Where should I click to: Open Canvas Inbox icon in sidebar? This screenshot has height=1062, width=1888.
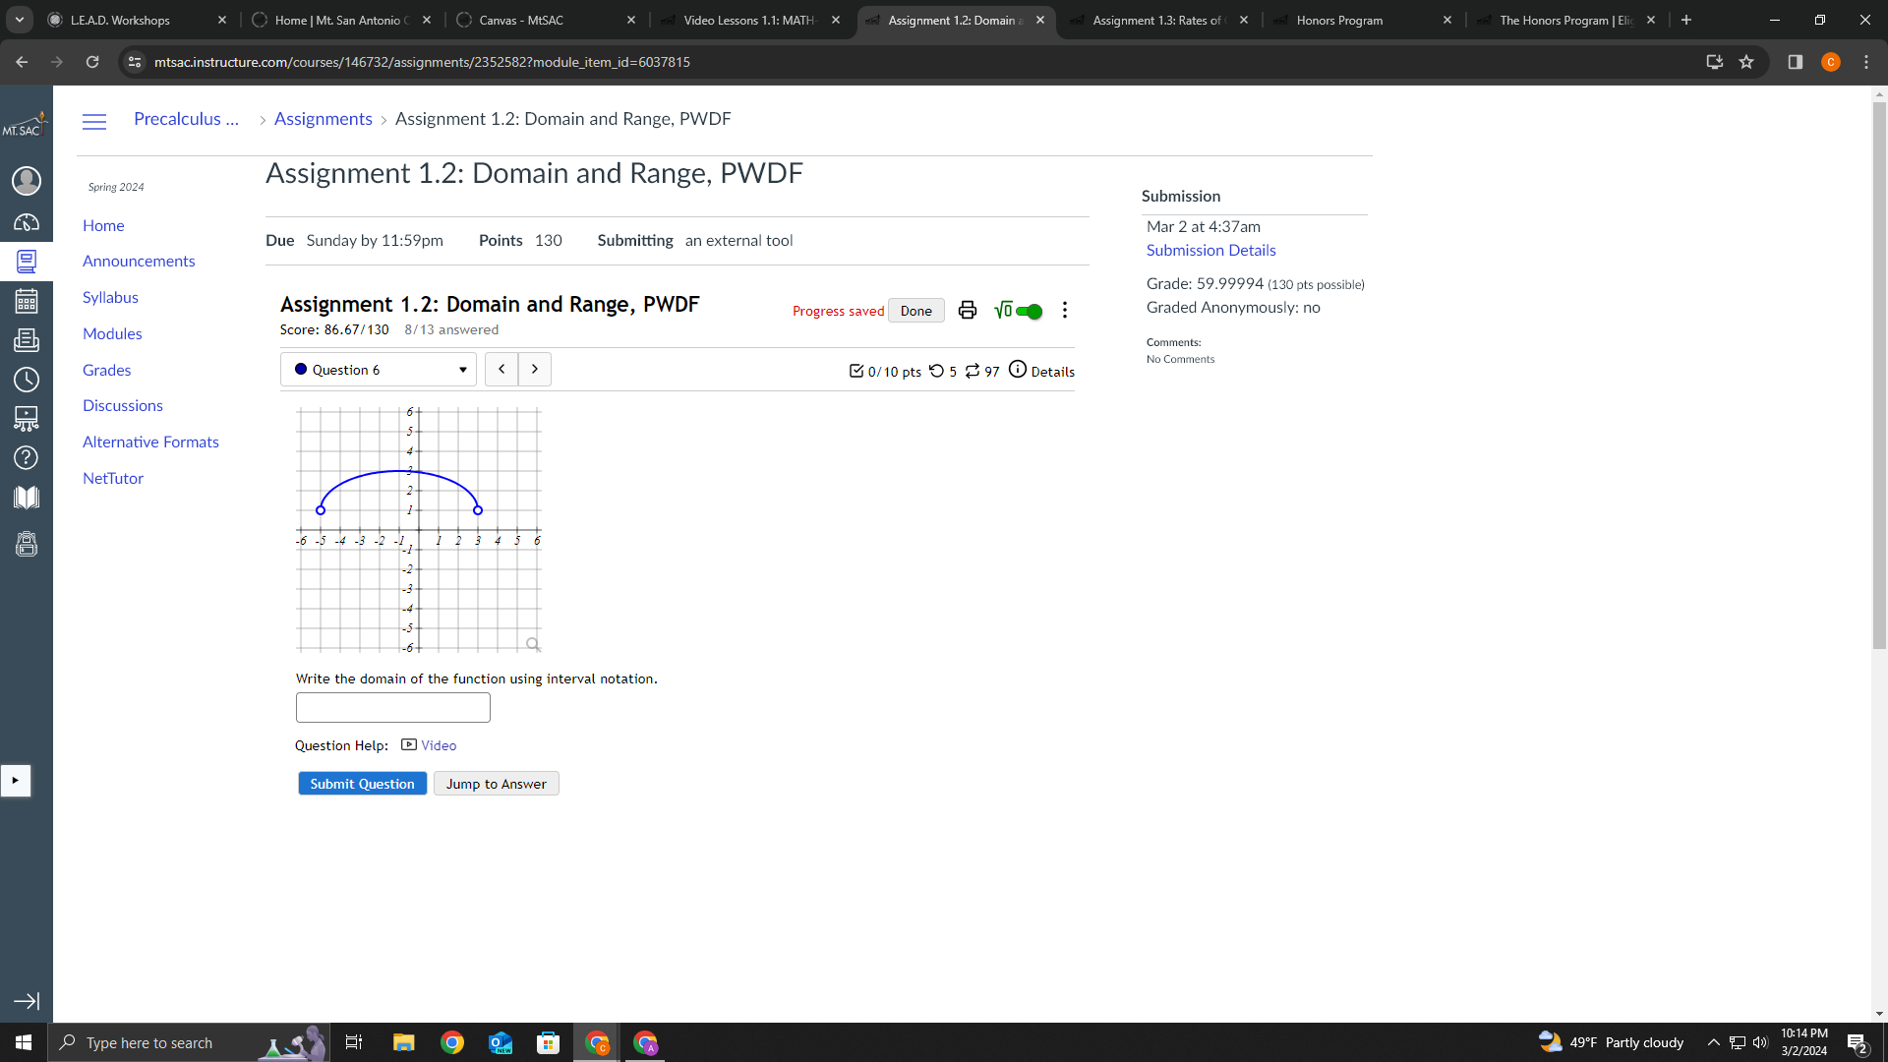[x=27, y=340]
